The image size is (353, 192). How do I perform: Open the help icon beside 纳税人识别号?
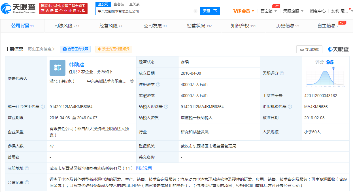point(166,107)
